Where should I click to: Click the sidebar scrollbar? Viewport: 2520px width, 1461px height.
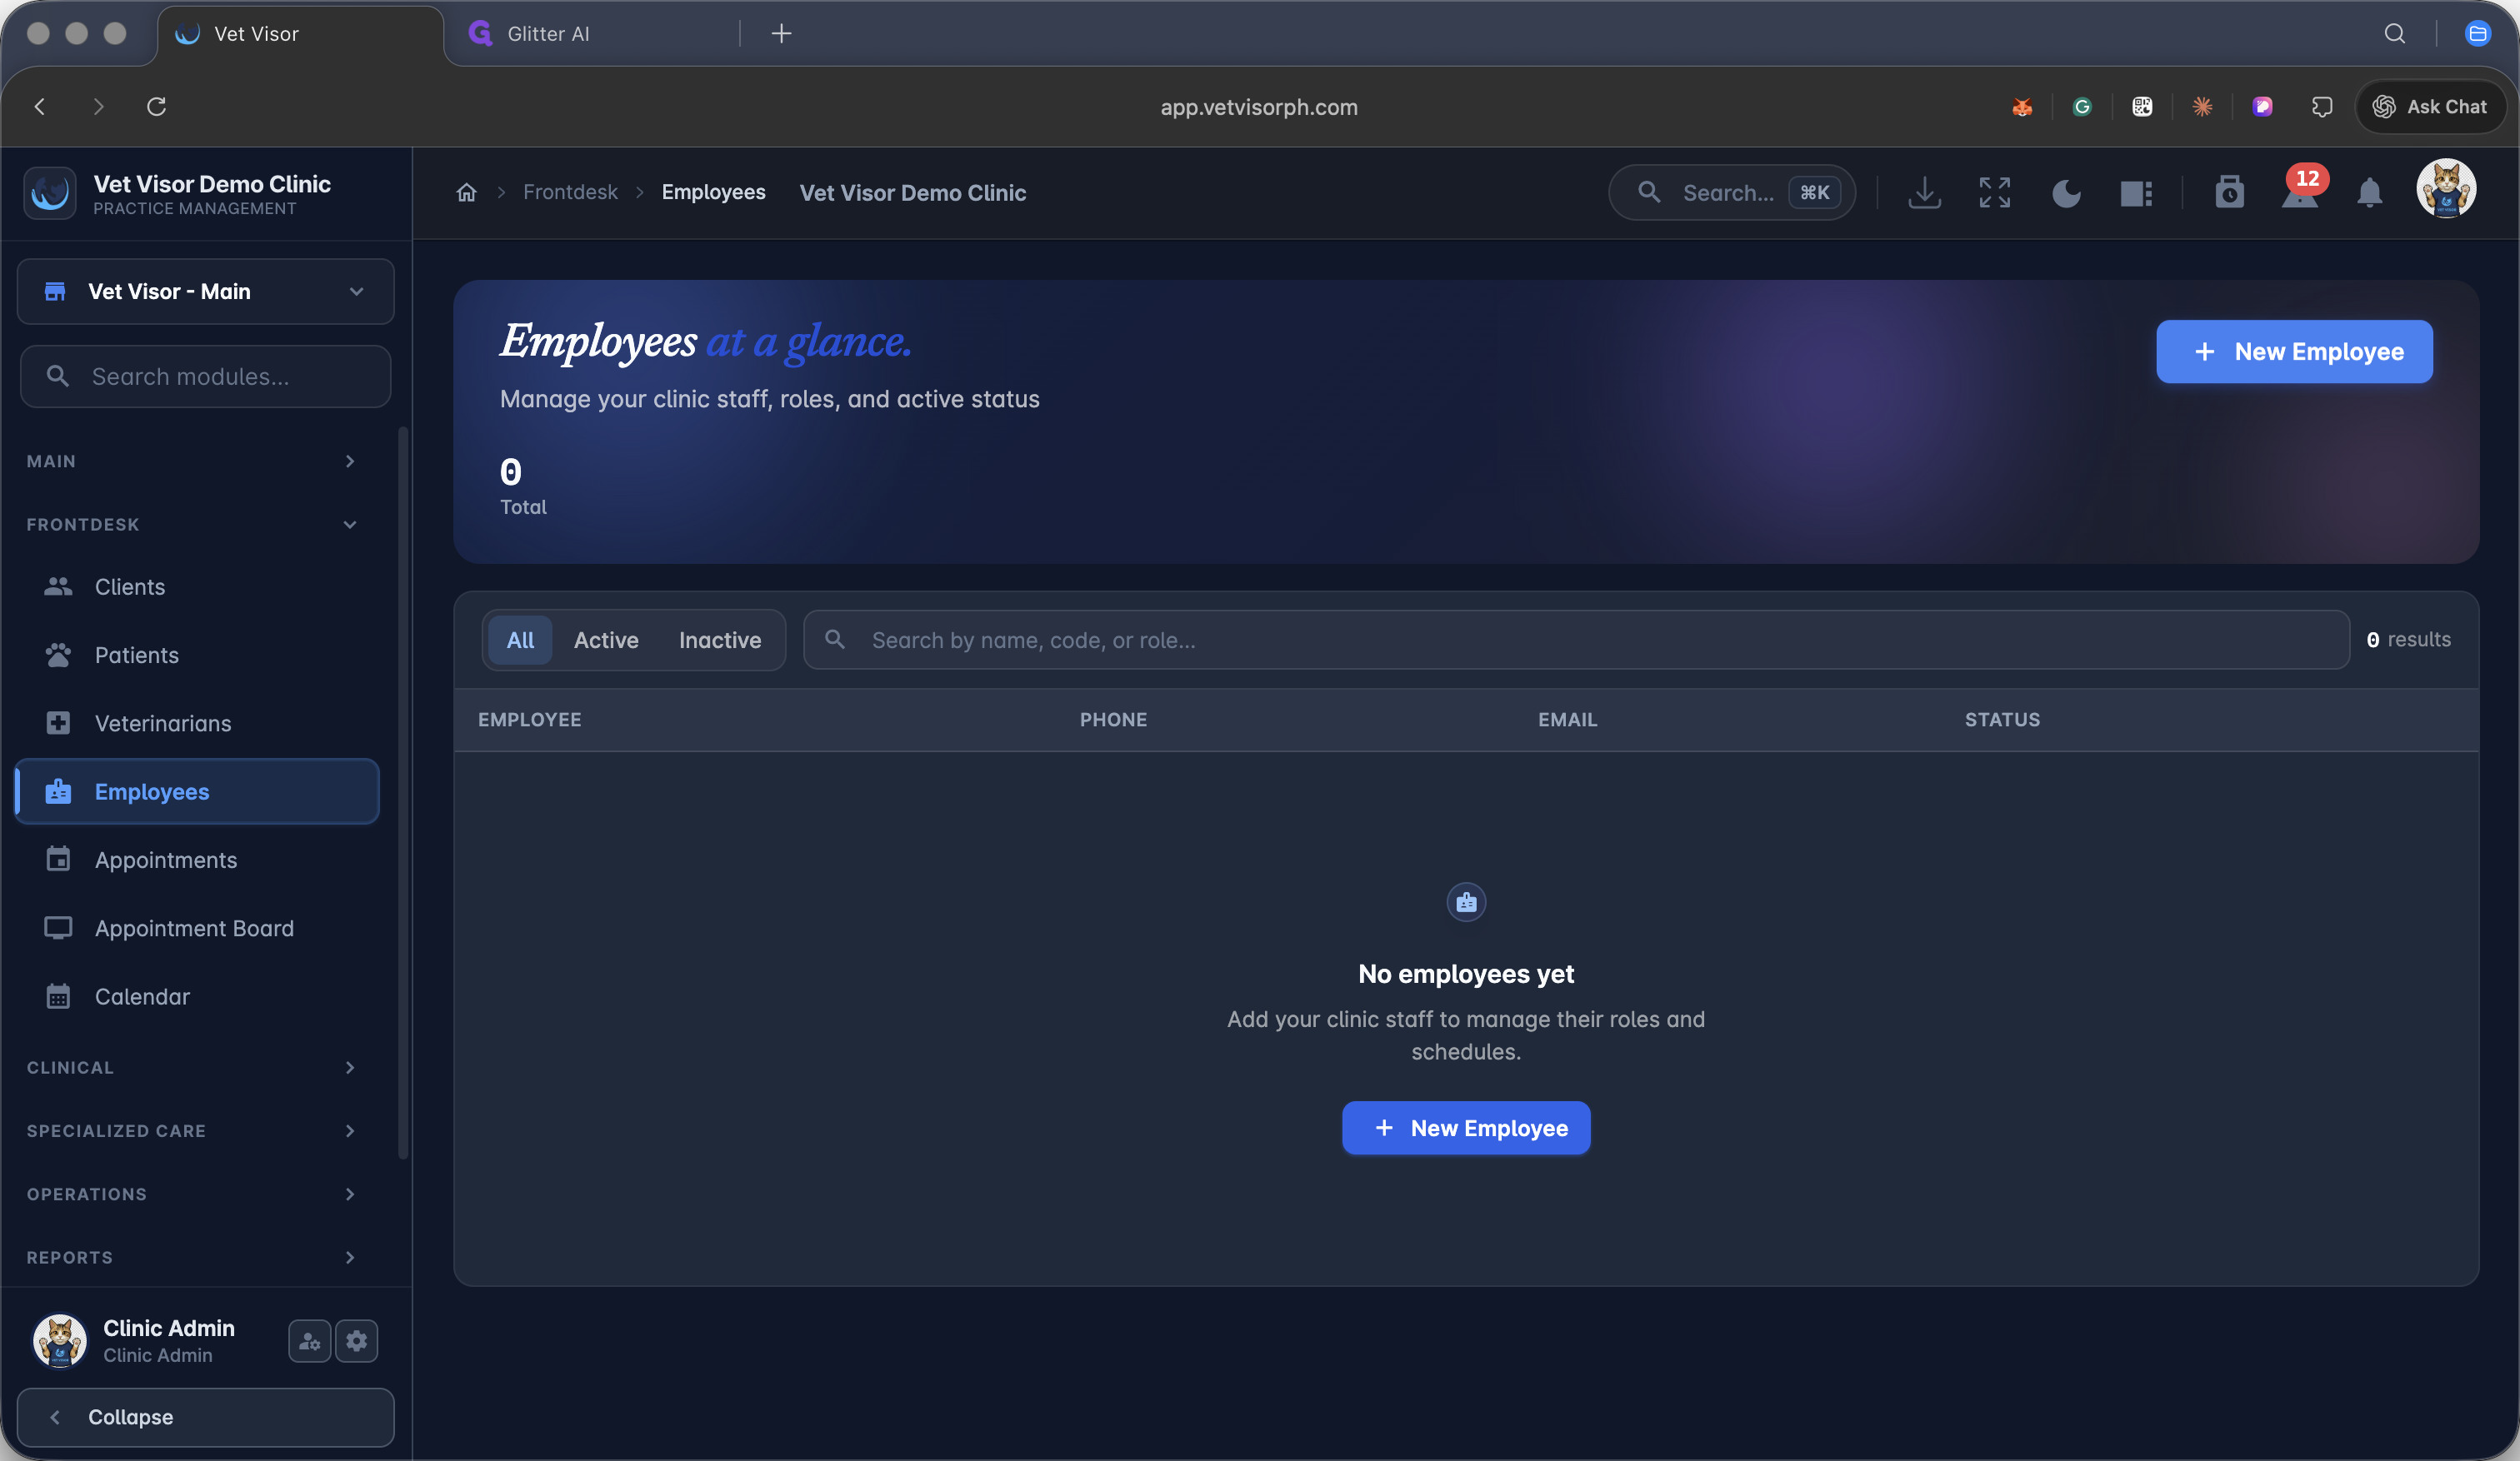[403, 792]
